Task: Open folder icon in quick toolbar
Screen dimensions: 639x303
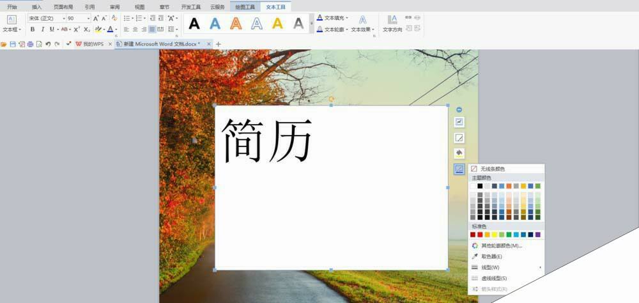Action: tap(4, 44)
